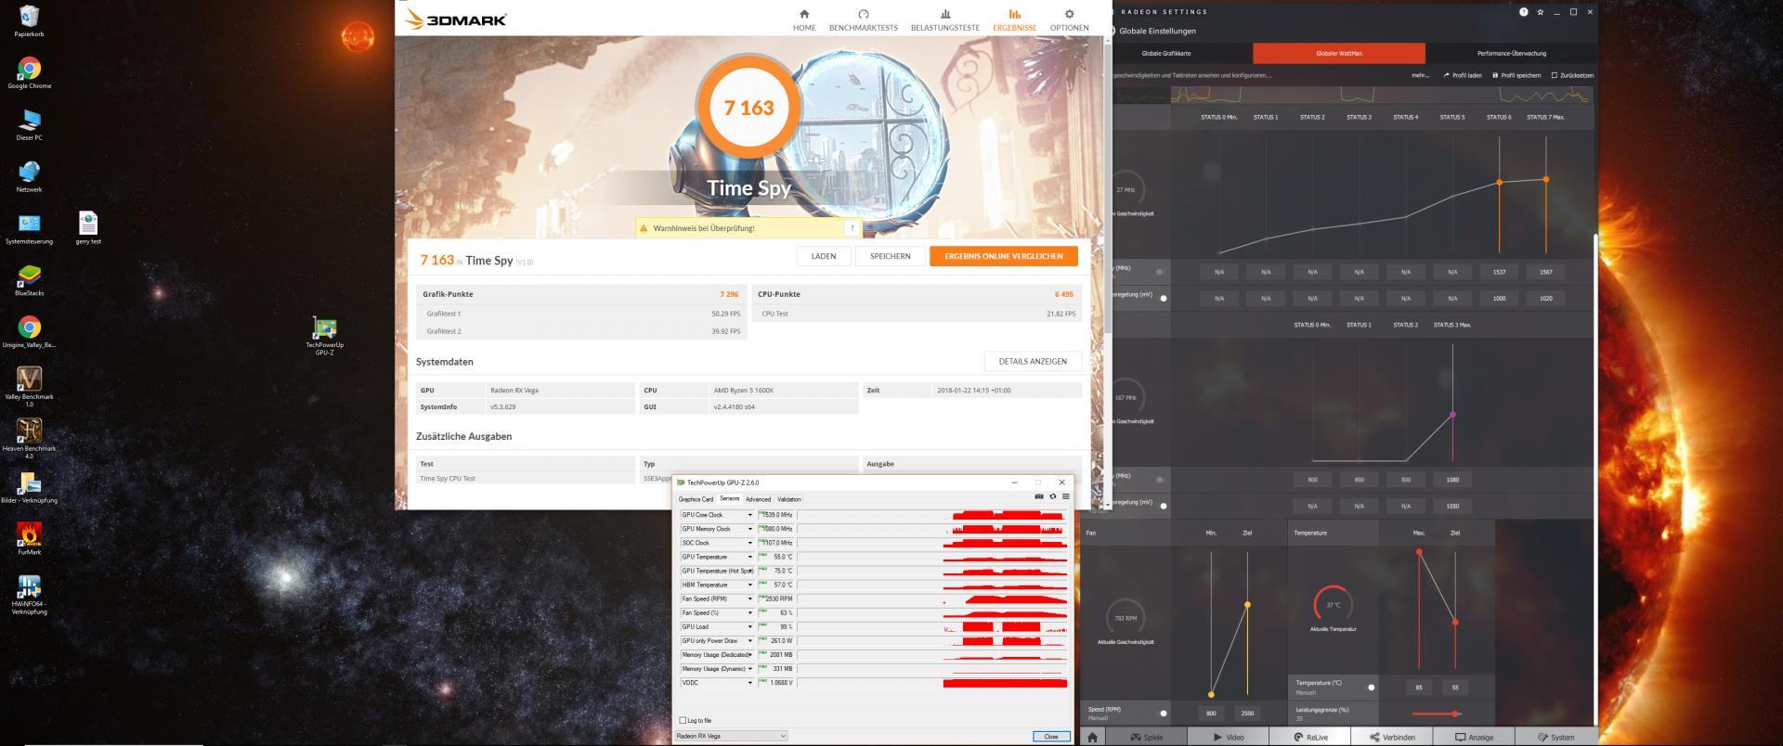Expand the GPU Load sensor dropdown
The height and width of the screenshot is (746, 1783).
coord(749,626)
